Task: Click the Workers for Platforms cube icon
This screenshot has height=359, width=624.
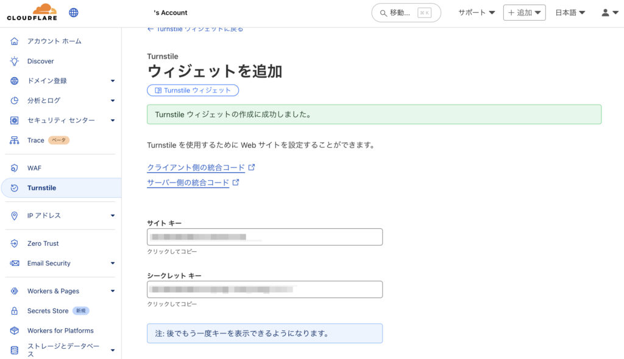Action: coord(15,330)
